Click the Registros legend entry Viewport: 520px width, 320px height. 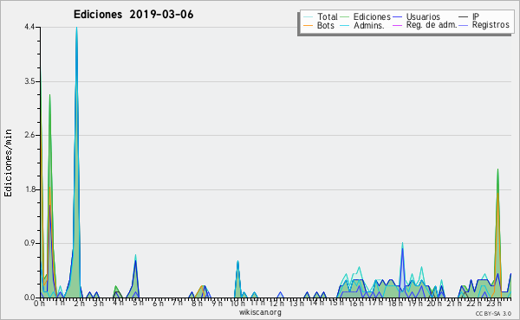484,25
